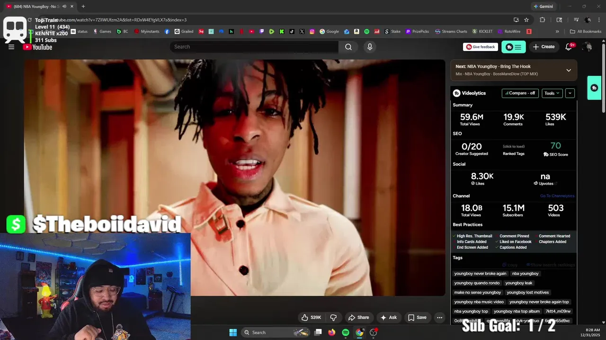606x340 pixels.
Task: Open the All Bookmarks folder
Action: 586,32
